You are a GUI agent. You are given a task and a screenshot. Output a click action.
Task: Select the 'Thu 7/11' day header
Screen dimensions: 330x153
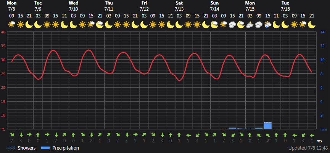[x=109, y=6]
